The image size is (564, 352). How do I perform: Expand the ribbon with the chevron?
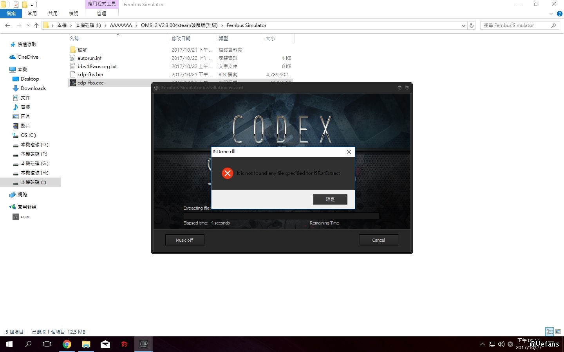coord(551,14)
